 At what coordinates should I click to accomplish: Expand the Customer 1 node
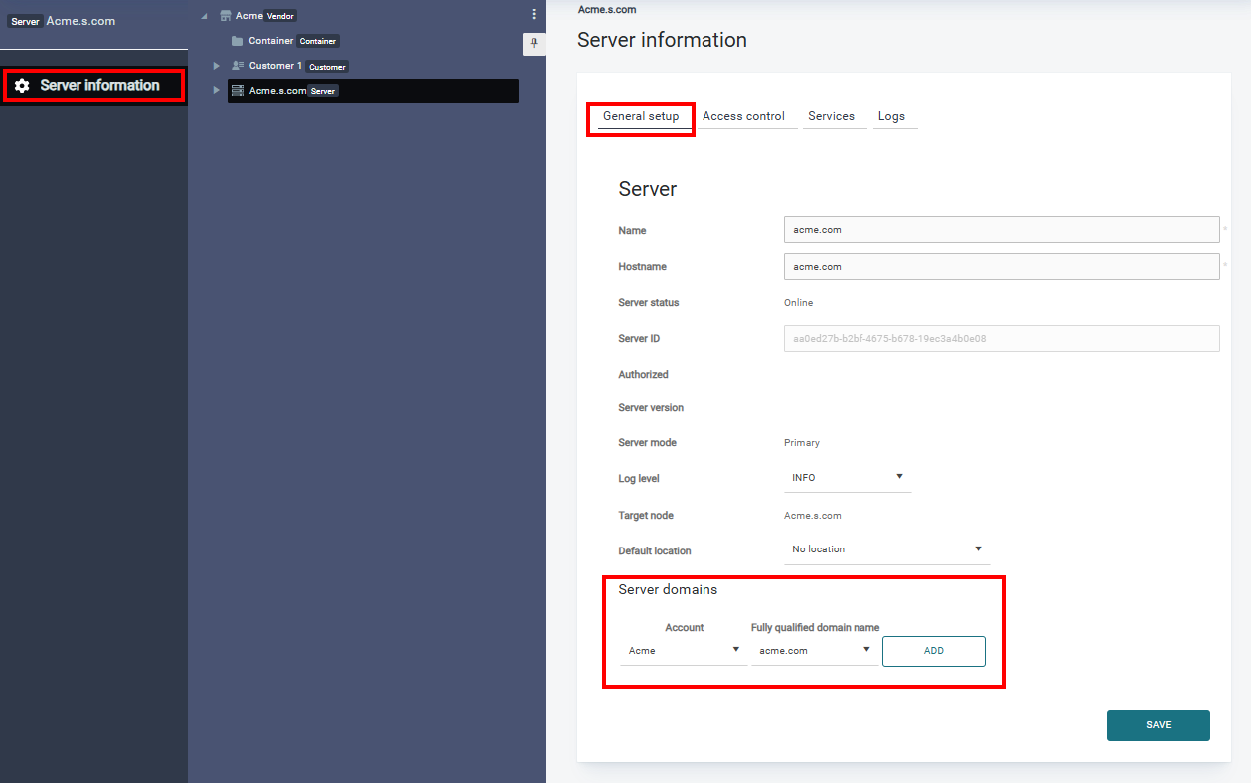[217, 66]
